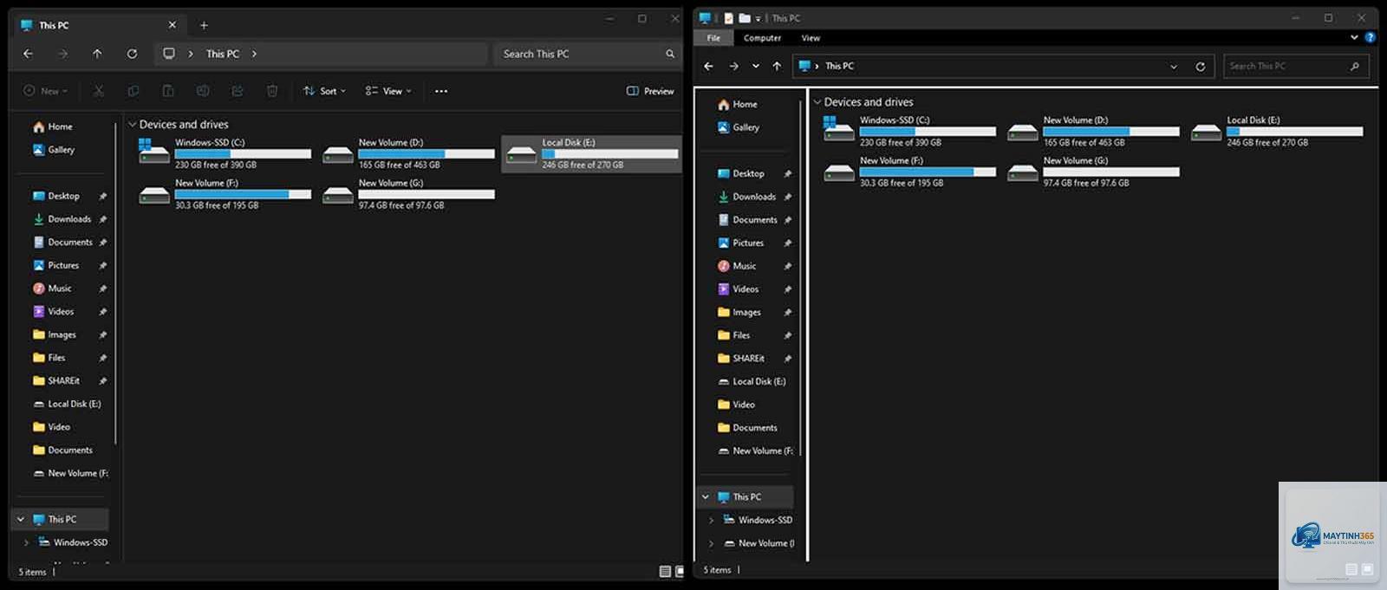Collapse Devices and drives group in right window
The width and height of the screenshot is (1387, 590).
(x=817, y=102)
